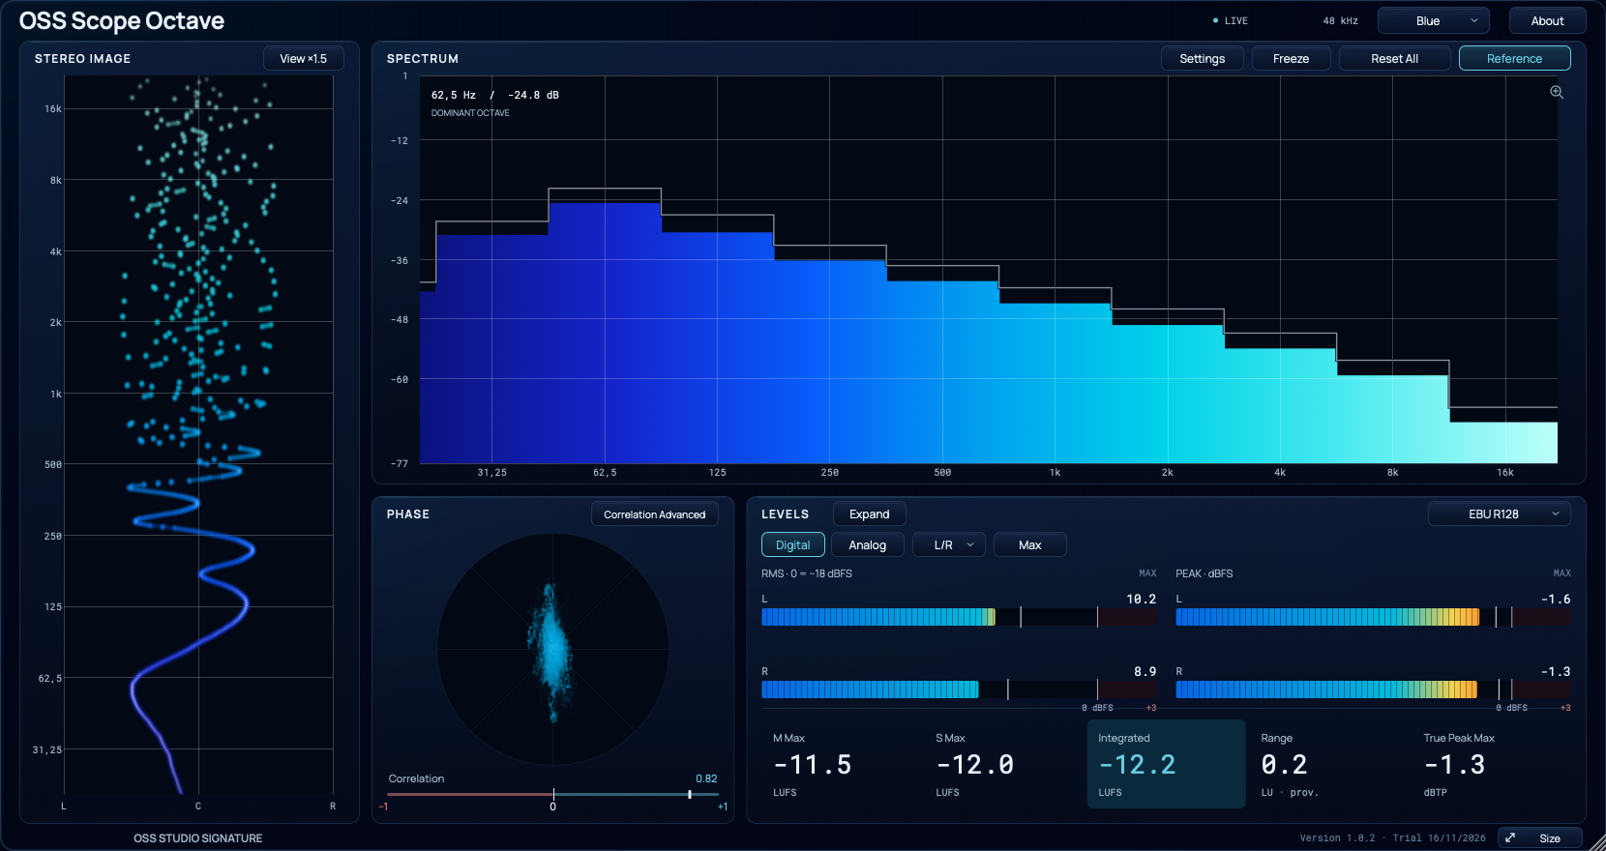Toggle the Max hold button in Levels

point(1030,545)
